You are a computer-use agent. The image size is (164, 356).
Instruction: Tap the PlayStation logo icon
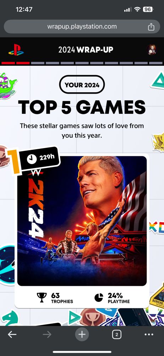(x=16, y=50)
